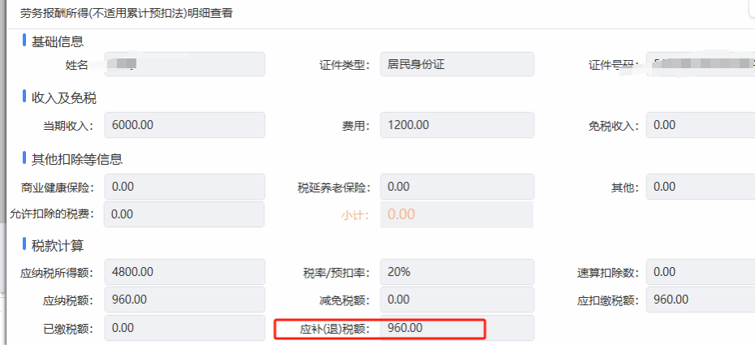Select the 允许扣除的税费 field
Image resolution: width=755 pixels, height=345 pixels.
click(184, 214)
